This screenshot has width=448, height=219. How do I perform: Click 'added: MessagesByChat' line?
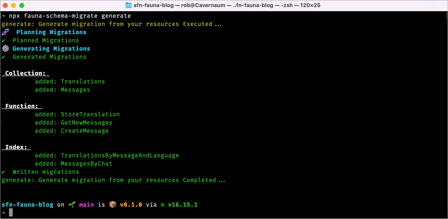(x=74, y=164)
